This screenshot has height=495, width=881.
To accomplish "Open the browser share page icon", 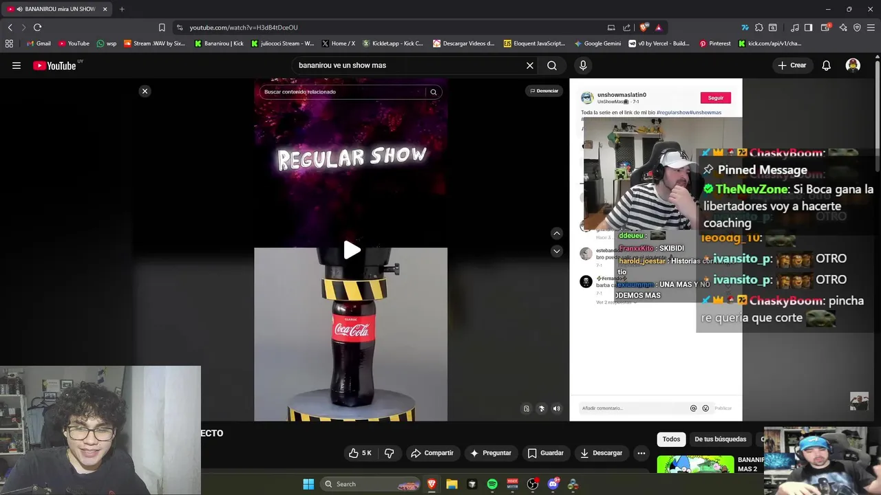I will pyautogui.click(x=626, y=27).
